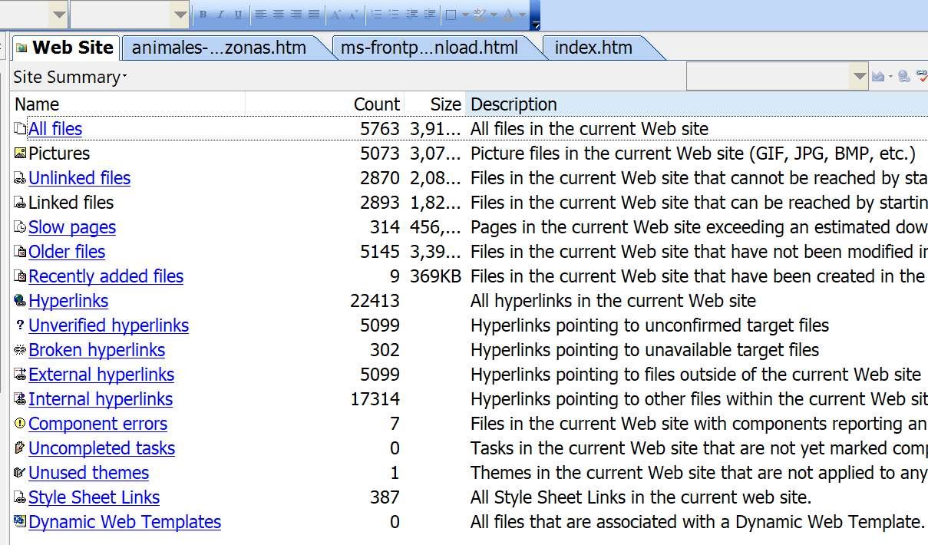The height and width of the screenshot is (545, 928).
Task: Click the outside borders icon
Action: pyautogui.click(x=451, y=15)
